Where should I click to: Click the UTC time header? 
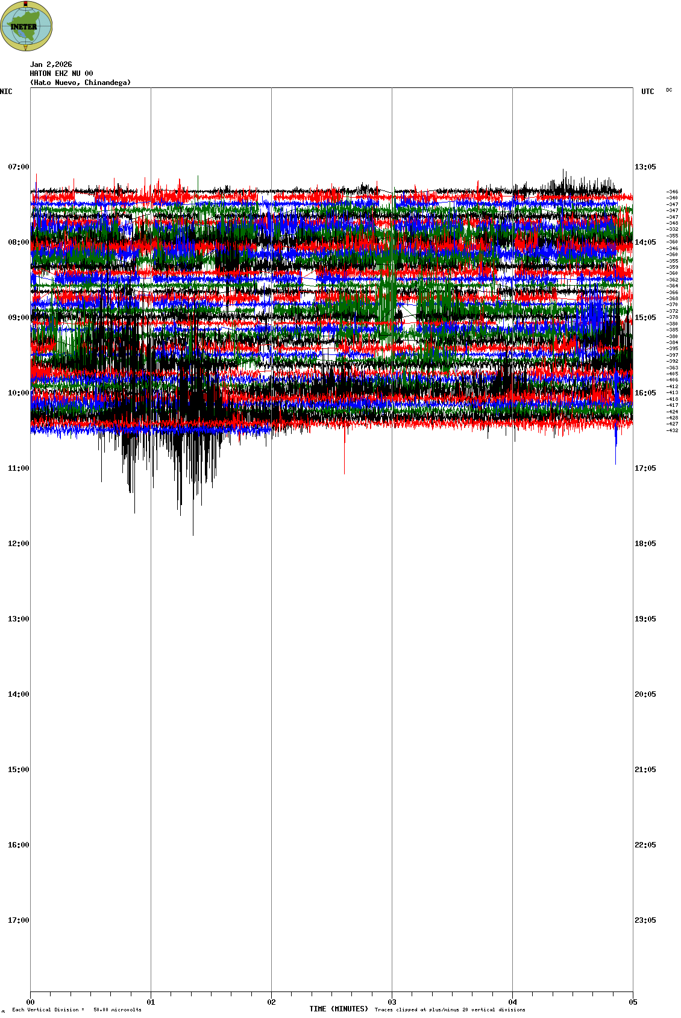tap(647, 92)
